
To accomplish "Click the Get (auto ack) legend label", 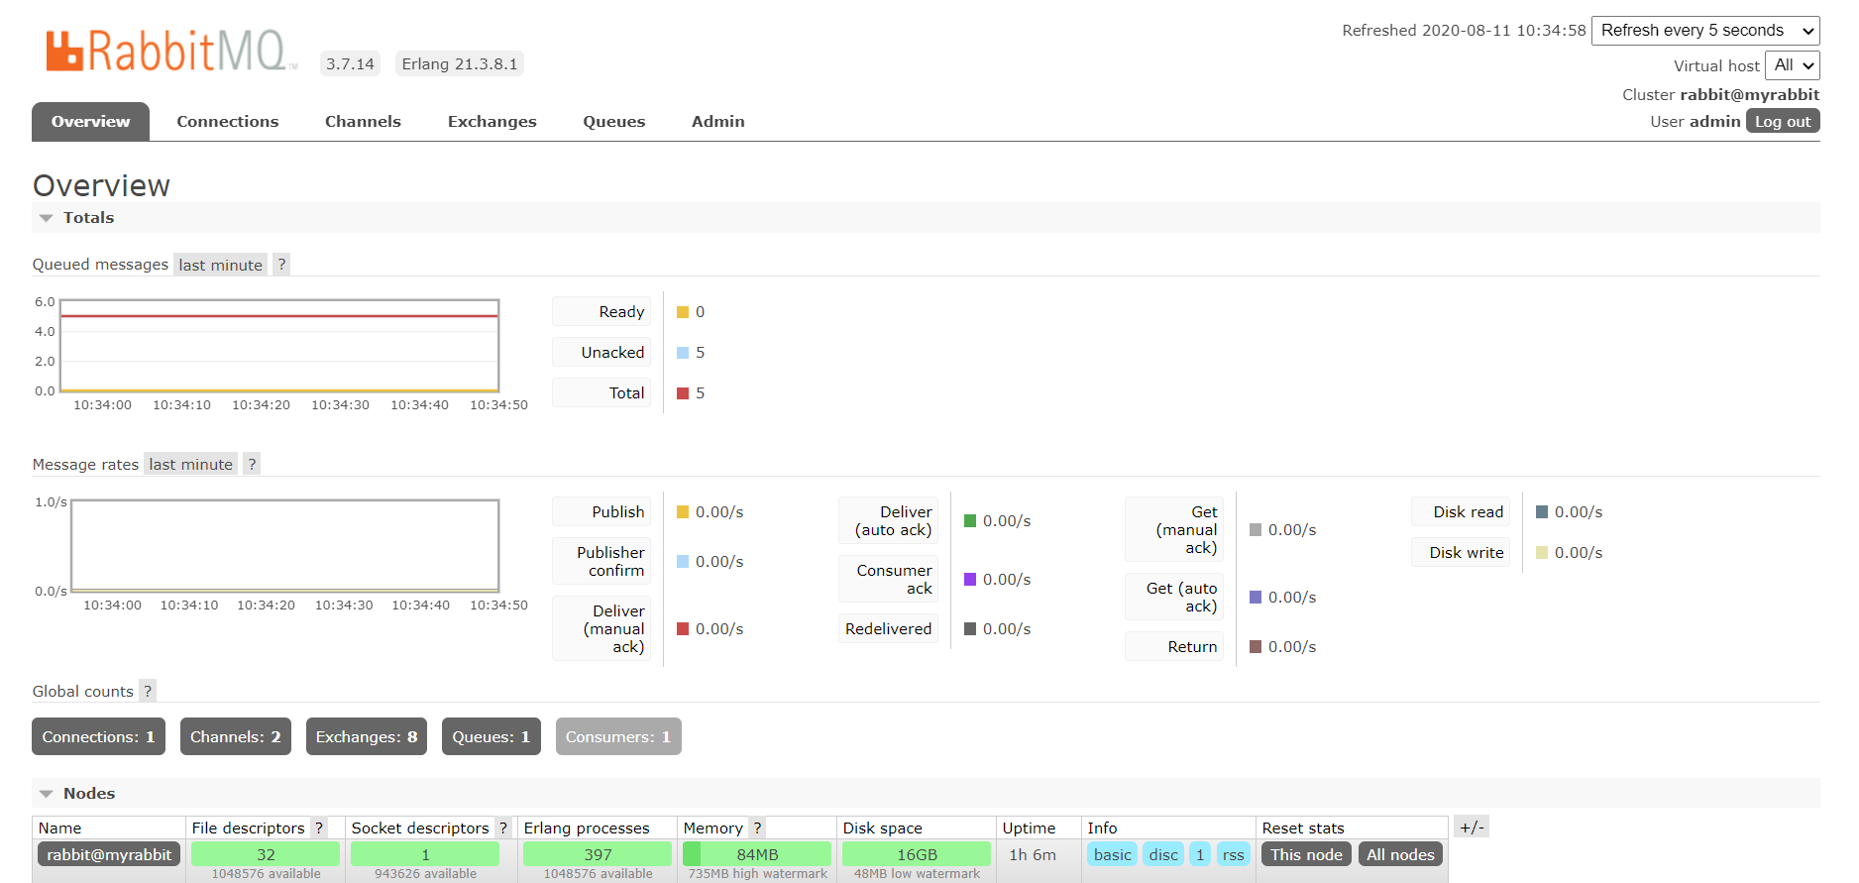I will 1174,598.
